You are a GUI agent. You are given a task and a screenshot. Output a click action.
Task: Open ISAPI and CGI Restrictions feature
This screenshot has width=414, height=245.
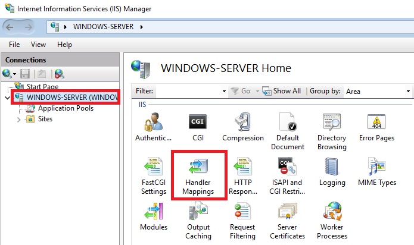pos(287,175)
